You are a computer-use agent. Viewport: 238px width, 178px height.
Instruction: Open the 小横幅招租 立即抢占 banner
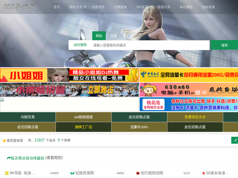69,90
